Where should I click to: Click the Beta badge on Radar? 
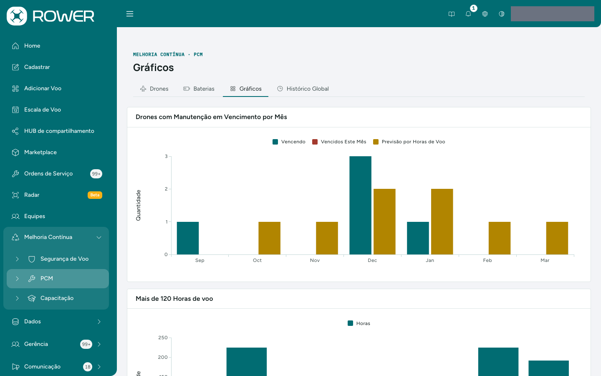(x=95, y=195)
